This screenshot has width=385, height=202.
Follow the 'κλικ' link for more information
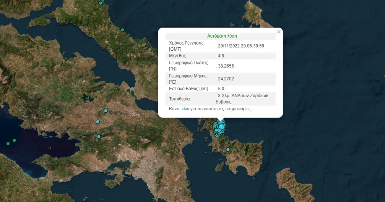coord(185,109)
